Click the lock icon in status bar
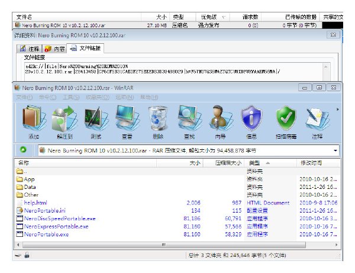Image resolution: width=355 pixels, height=273 pixels. (x=27, y=255)
